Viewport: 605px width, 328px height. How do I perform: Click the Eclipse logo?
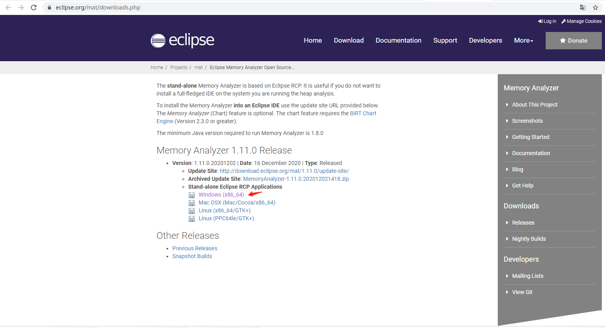pyautogui.click(x=182, y=40)
